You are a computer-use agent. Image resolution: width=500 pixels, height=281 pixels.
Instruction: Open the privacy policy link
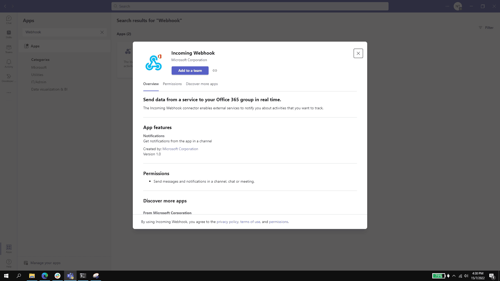point(227,222)
